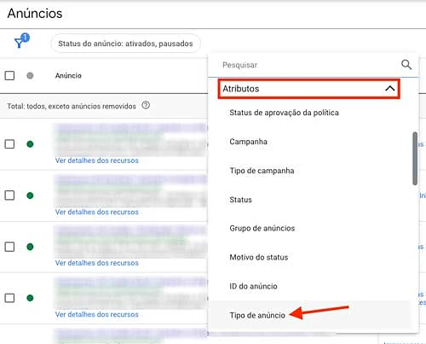Click green status dot of third ad
426x344 pixels.
tap(30, 247)
